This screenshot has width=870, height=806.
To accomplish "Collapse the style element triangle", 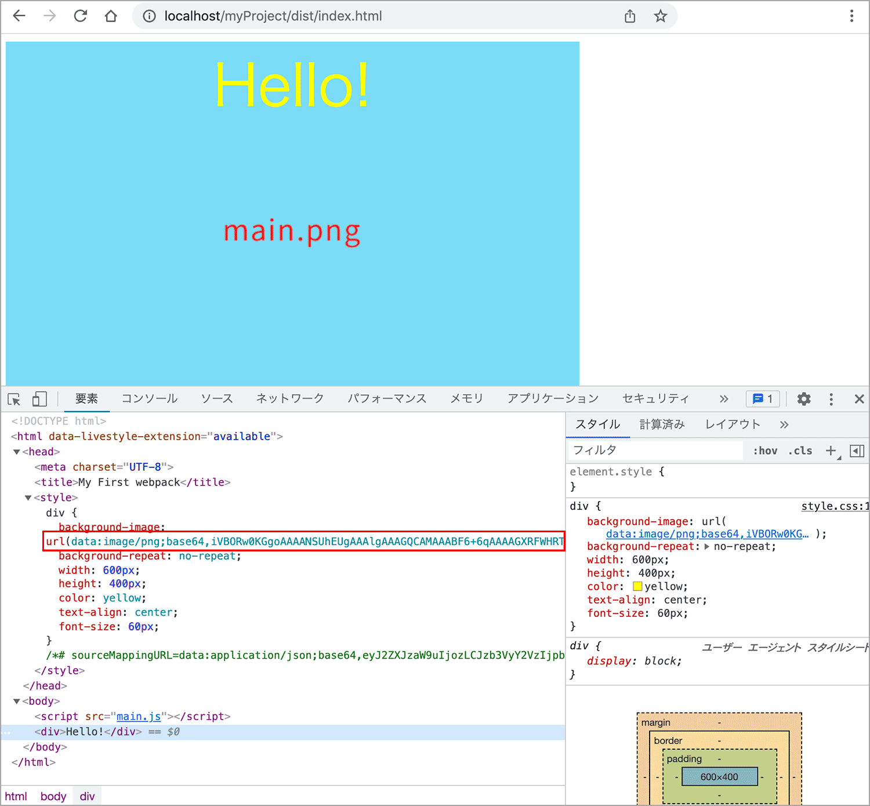I will click(28, 498).
